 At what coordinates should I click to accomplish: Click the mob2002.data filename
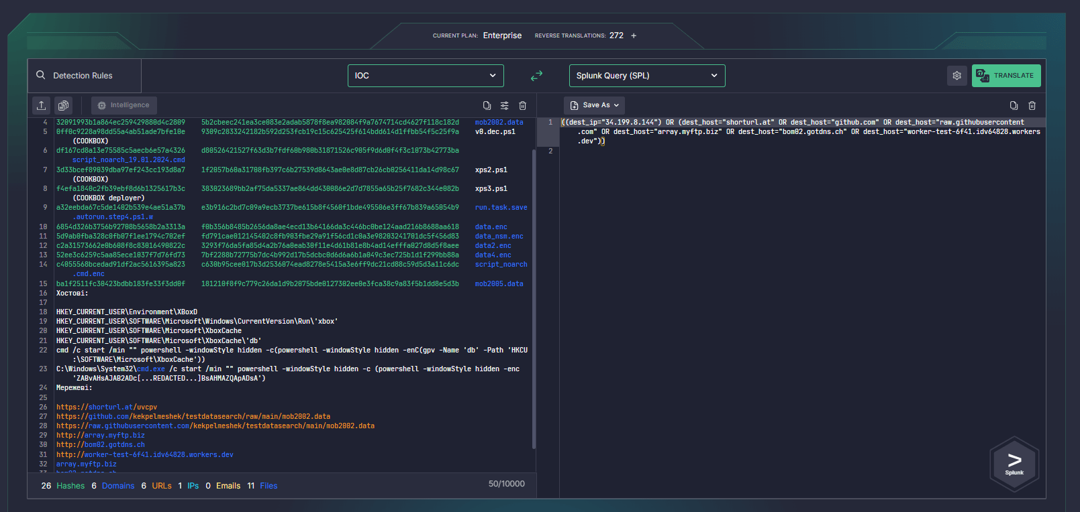[499, 122]
